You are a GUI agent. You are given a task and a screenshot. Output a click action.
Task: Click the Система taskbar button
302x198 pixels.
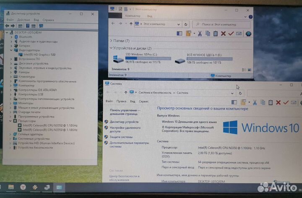coord(59,187)
